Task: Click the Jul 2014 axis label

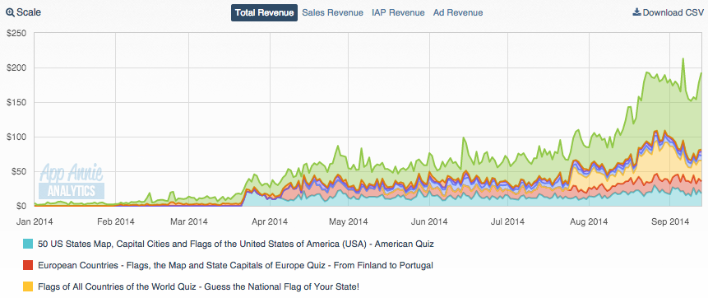Action: point(507,221)
